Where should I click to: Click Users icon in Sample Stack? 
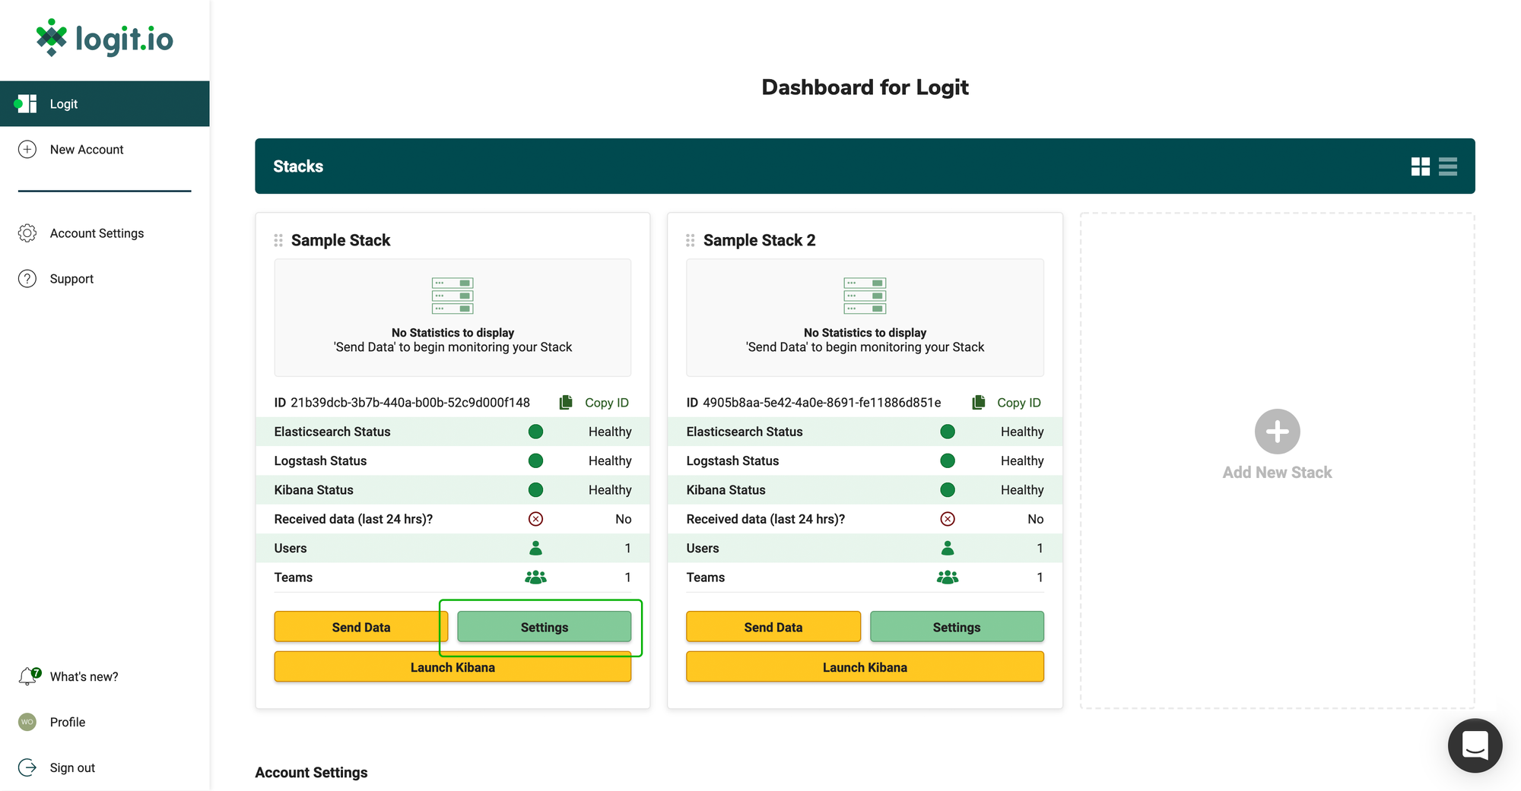(535, 548)
